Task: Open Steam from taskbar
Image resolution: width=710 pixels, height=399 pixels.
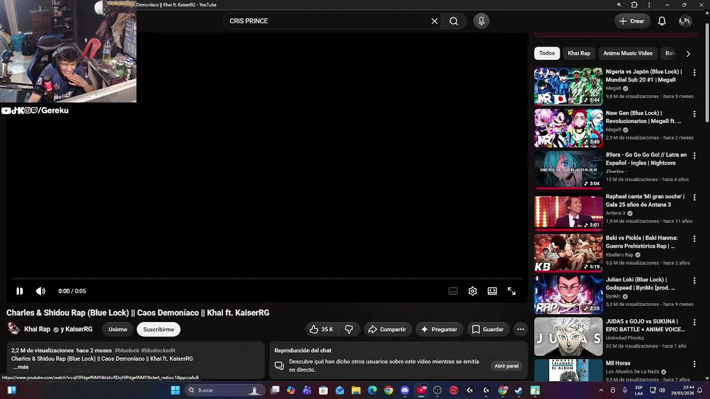Action: [x=519, y=390]
